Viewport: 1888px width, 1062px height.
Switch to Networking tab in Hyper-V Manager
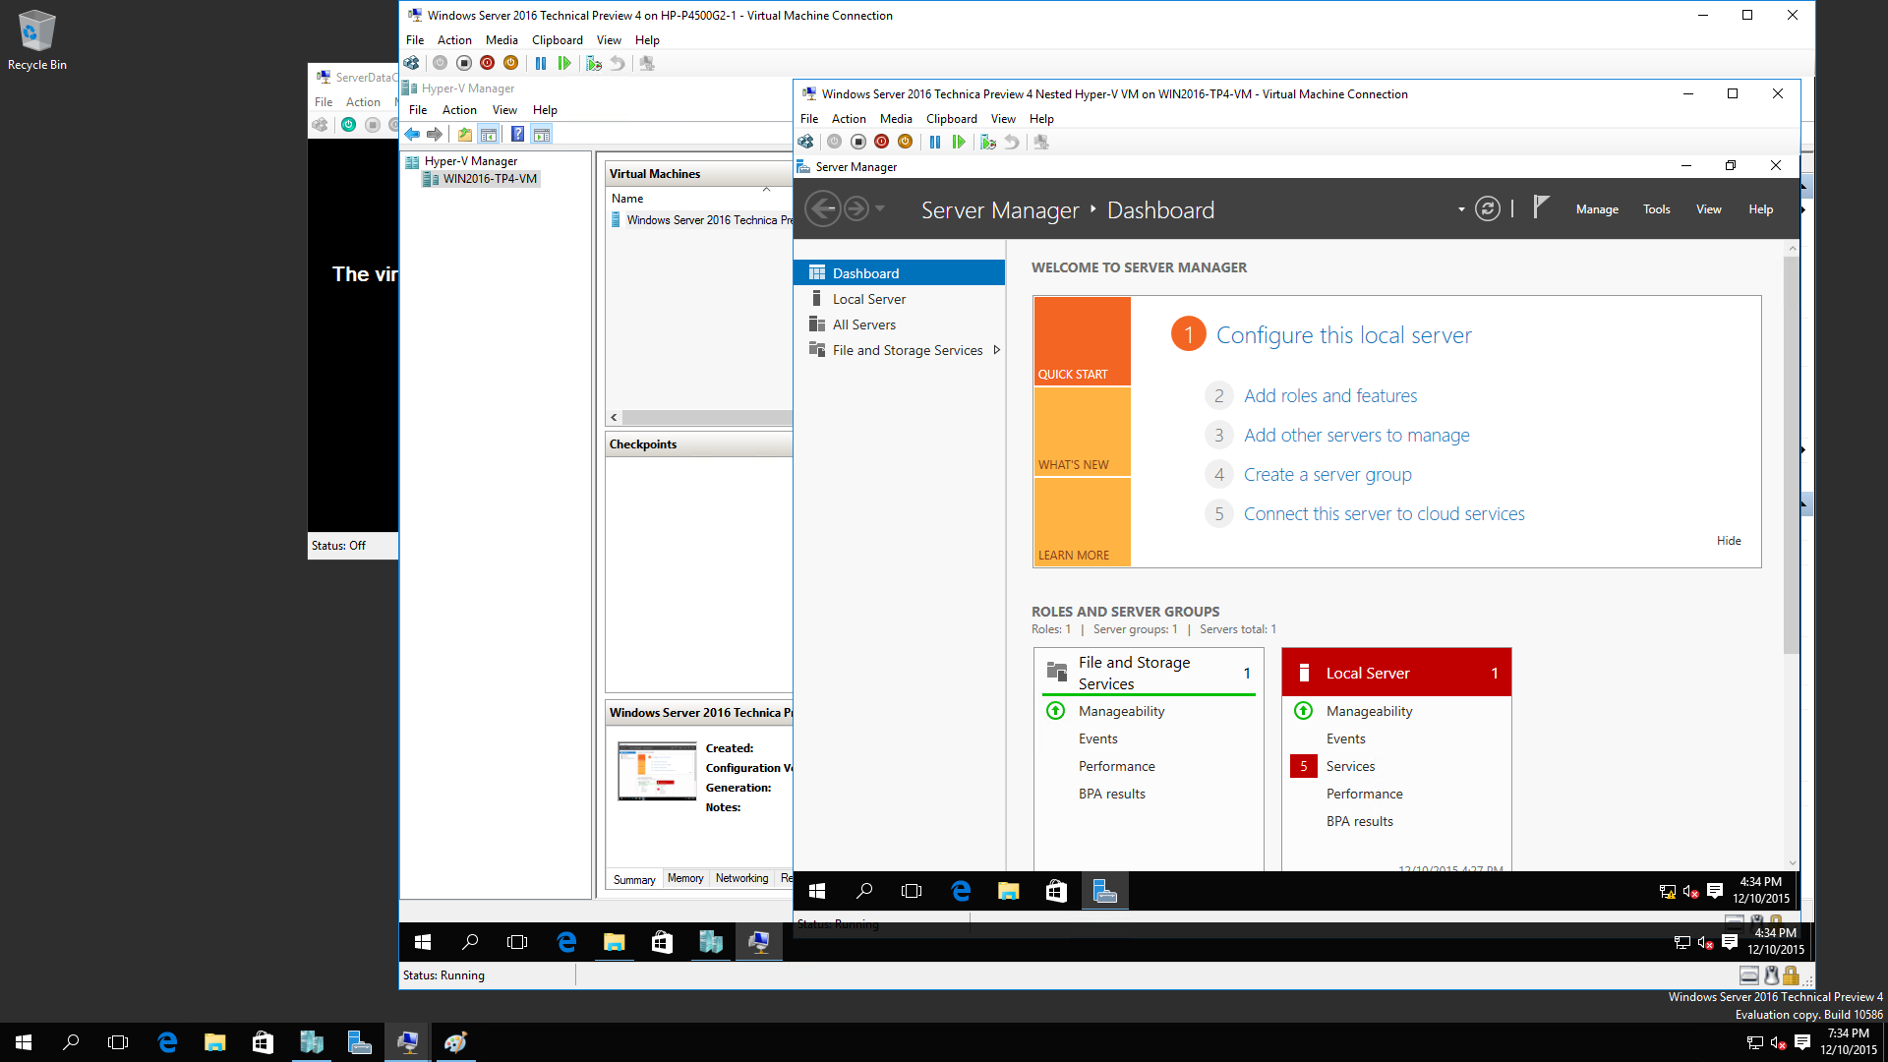click(741, 878)
